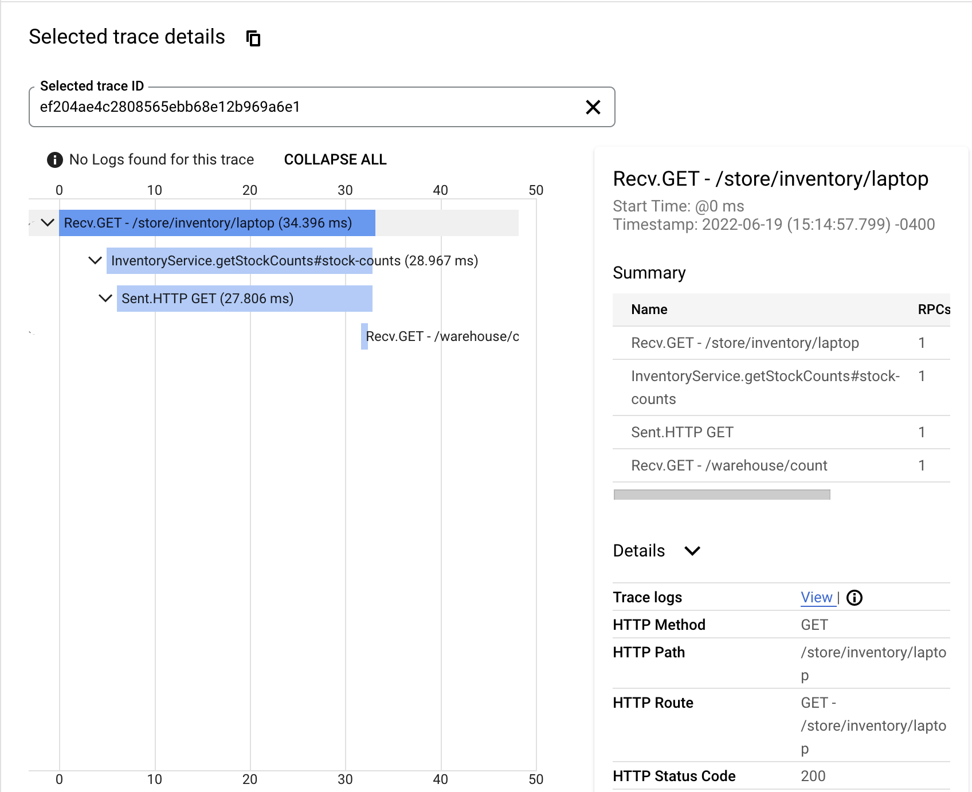Image resolution: width=972 pixels, height=792 pixels.
Task: Select the Sent.HTTP GET span bar
Action: click(x=245, y=299)
